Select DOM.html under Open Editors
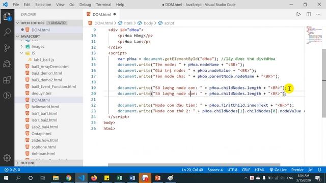The height and width of the screenshot is (183, 326). [x=41, y=30]
